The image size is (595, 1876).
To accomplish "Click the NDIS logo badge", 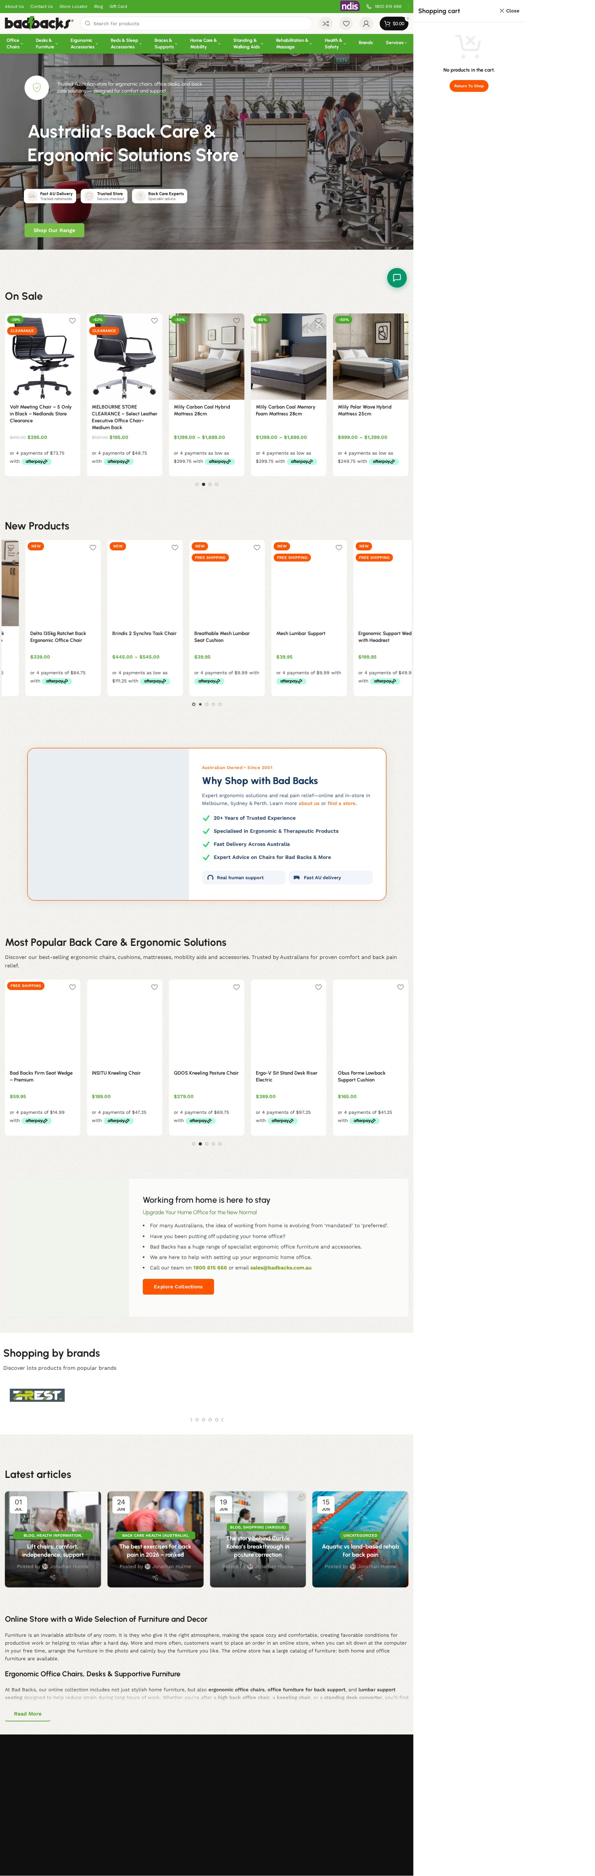I will (x=350, y=6).
